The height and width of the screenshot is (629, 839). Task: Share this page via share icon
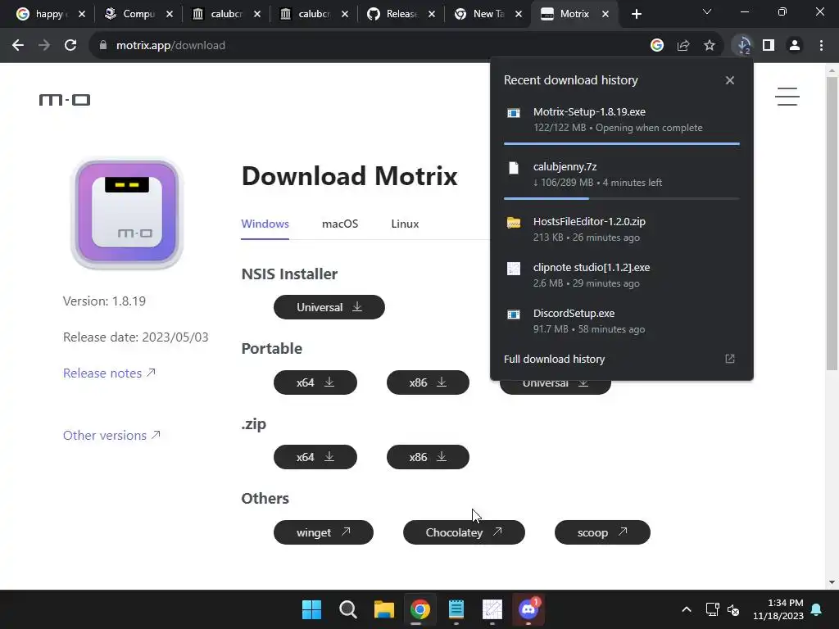pos(683,46)
